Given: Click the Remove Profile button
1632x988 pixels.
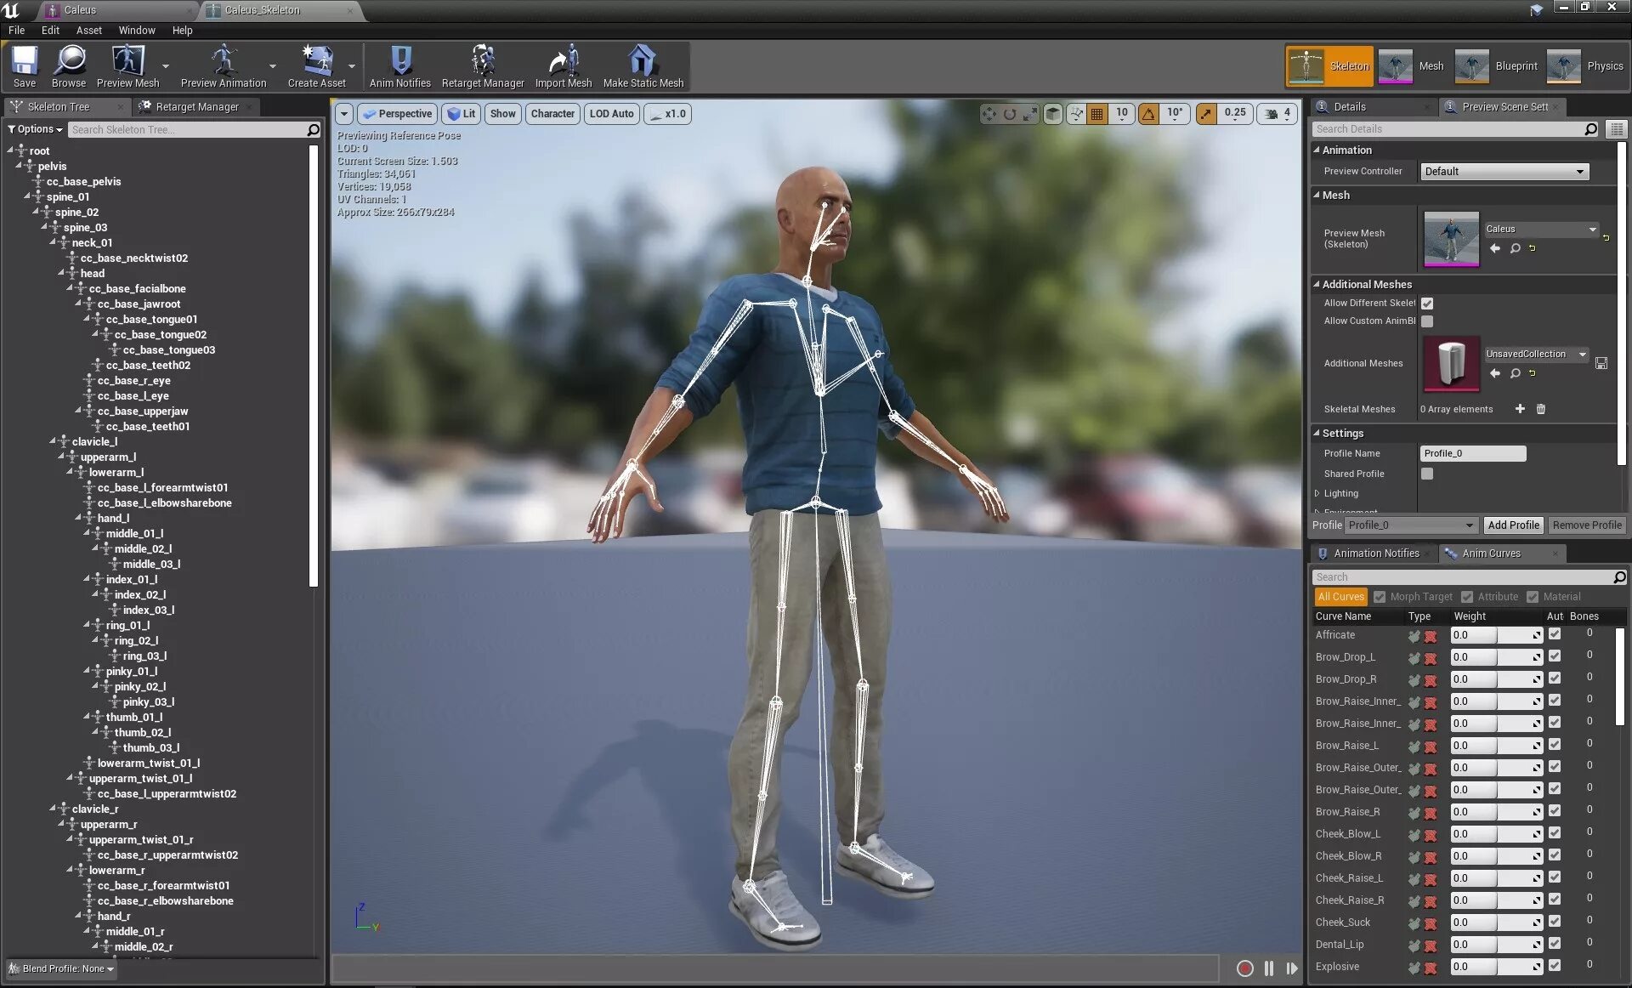Looking at the screenshot, I should [1586, 525].
